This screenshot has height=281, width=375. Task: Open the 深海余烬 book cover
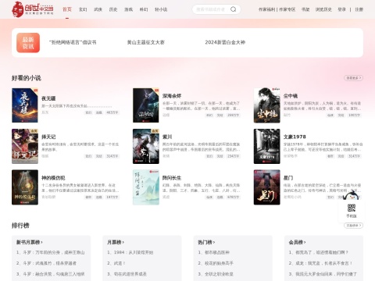tap(146, 105)
